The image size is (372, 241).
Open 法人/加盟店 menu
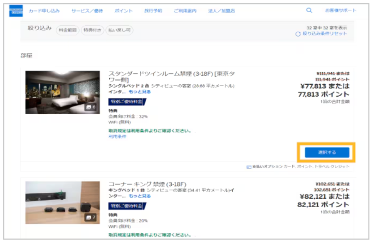(221, 11)
